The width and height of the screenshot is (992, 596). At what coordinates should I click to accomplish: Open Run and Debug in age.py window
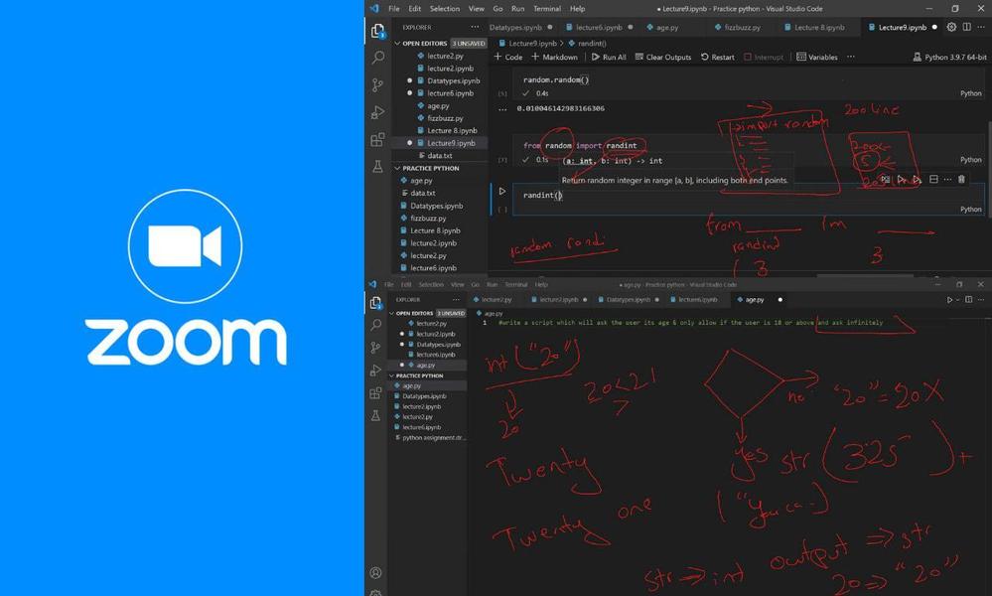point(375,371)
